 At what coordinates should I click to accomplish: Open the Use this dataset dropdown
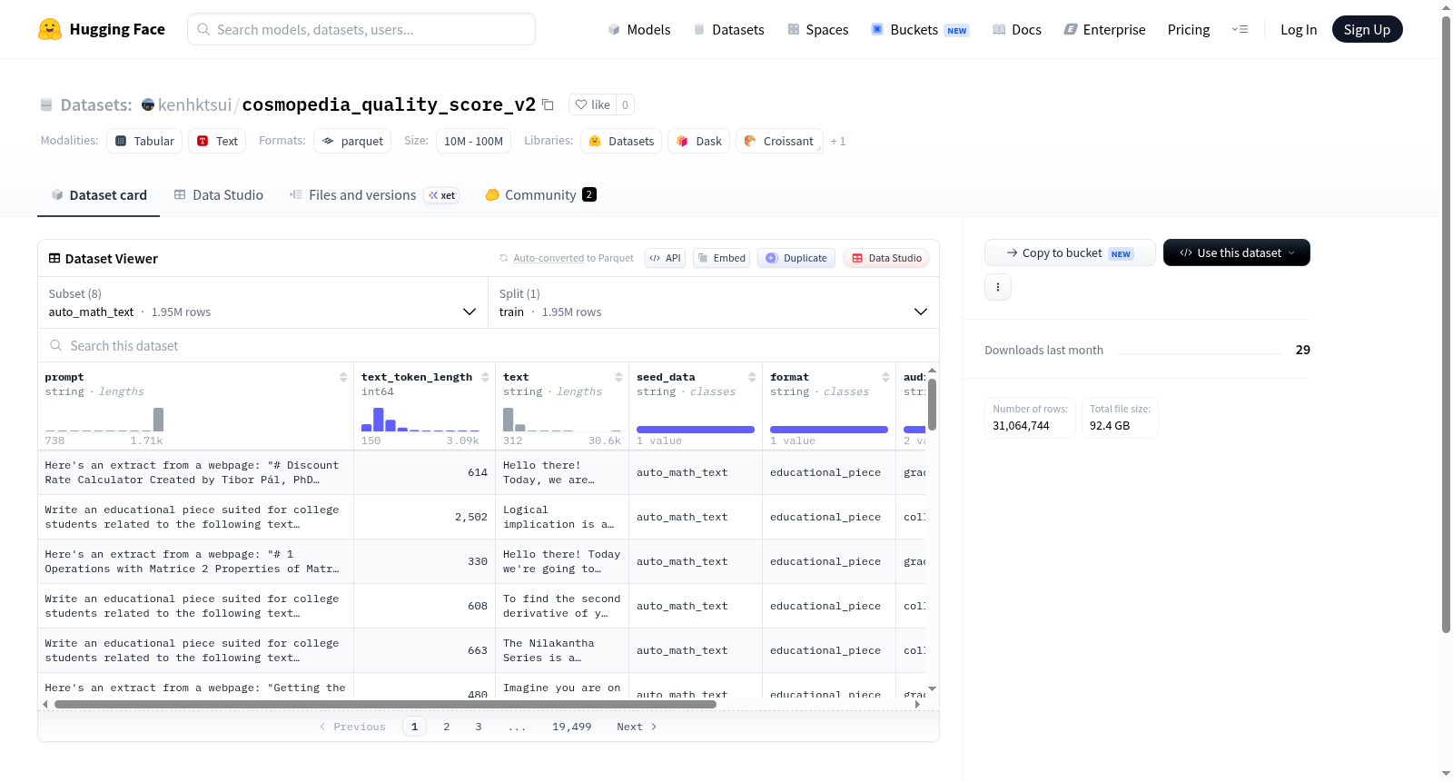[x=1236, y=252]
